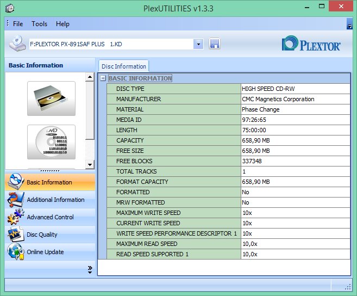Select the DISC TYPE row label

pyautogui.click(x=130, y=89)
